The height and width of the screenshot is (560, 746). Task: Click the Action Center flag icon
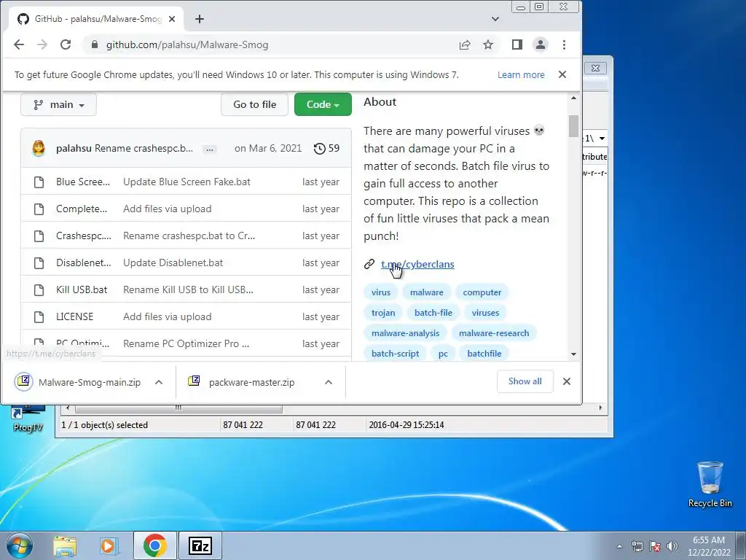[x=655, y=546]
